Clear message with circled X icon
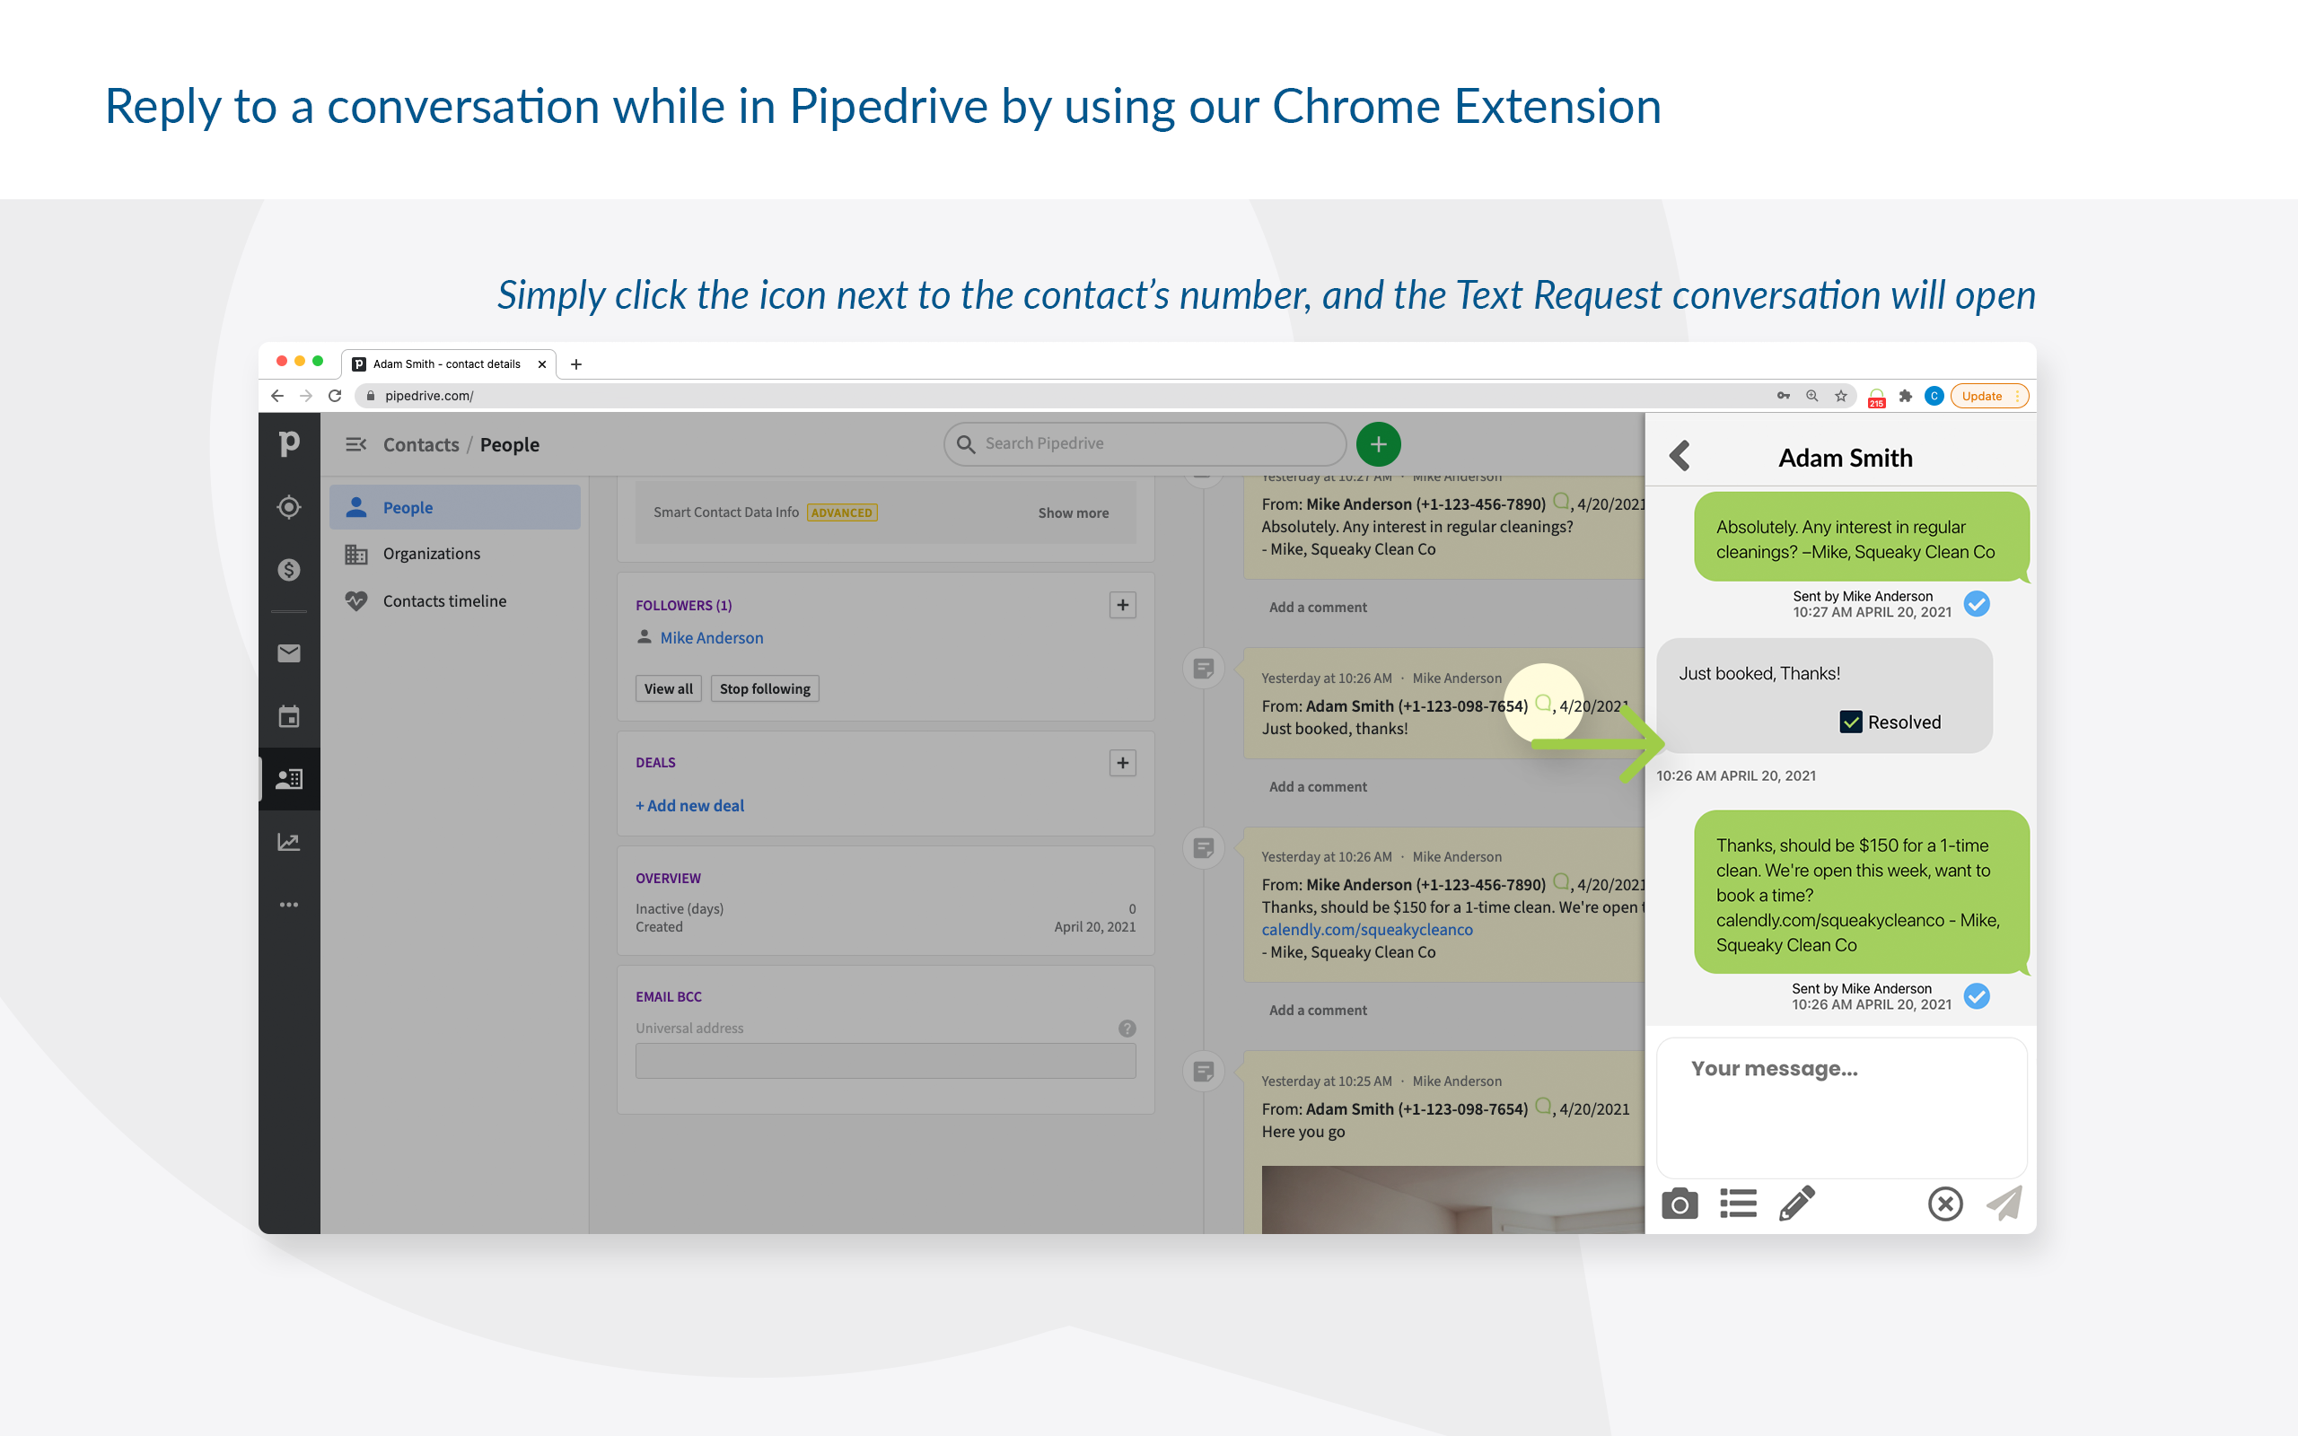Screen dimensions: 2298x1436 tap(1944, 1204)
